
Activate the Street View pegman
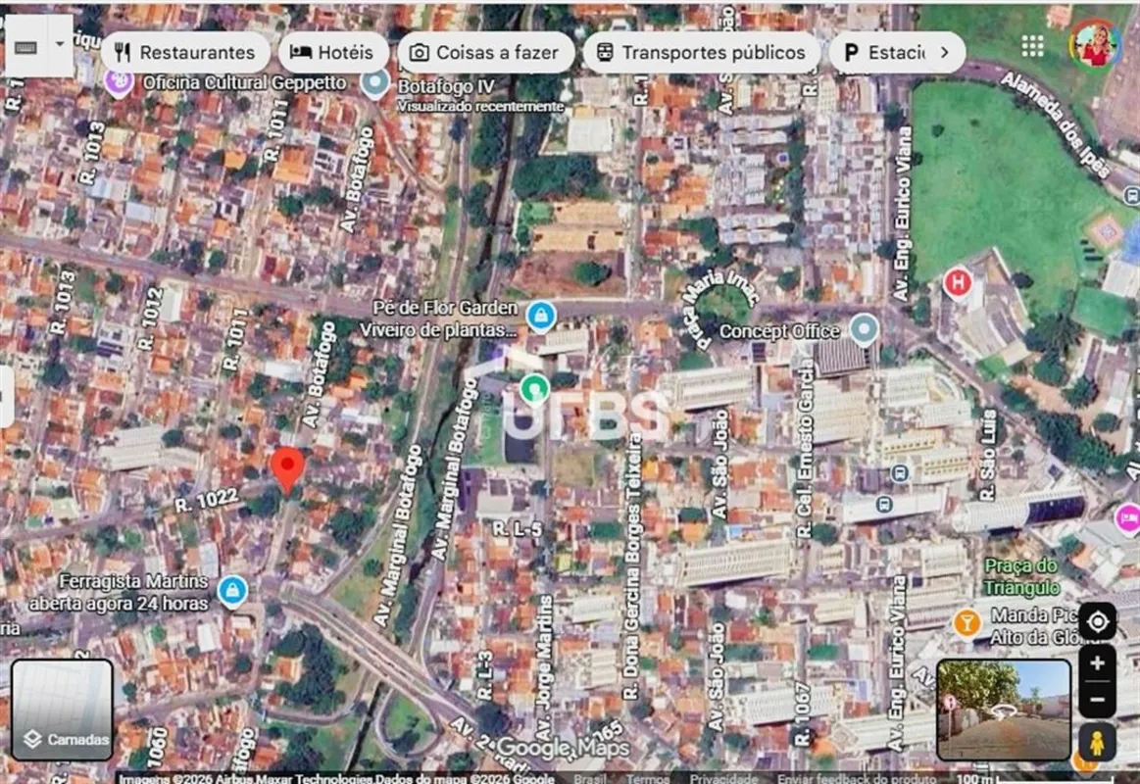(x=1097, y=742)
